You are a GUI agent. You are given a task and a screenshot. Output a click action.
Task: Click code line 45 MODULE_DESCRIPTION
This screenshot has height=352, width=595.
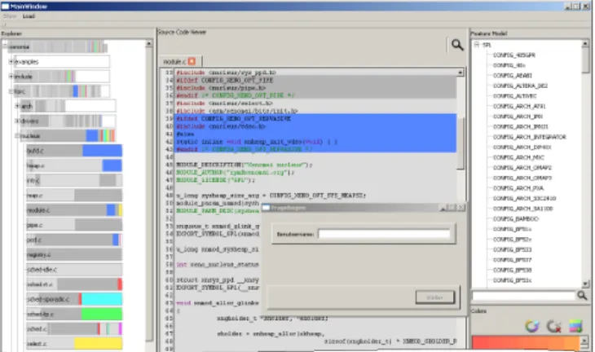[245, 165]
